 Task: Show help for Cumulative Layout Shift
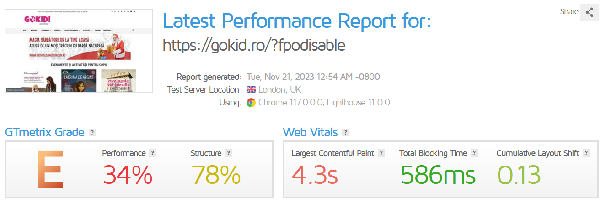coord(586,153)
